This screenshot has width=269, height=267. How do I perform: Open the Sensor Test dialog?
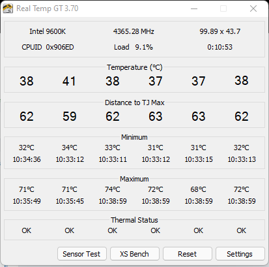(82, 254)
